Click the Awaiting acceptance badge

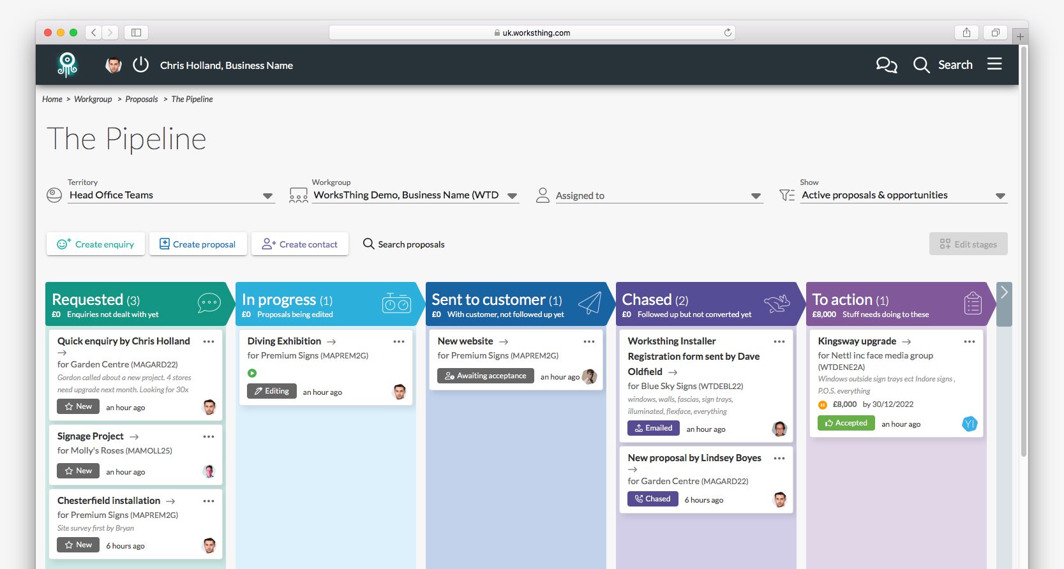486,376
